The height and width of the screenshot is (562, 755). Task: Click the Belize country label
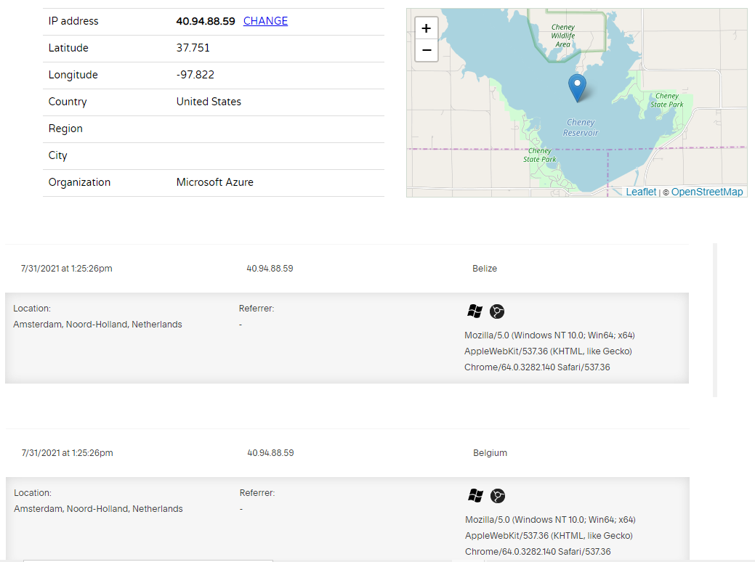(485, 269)
